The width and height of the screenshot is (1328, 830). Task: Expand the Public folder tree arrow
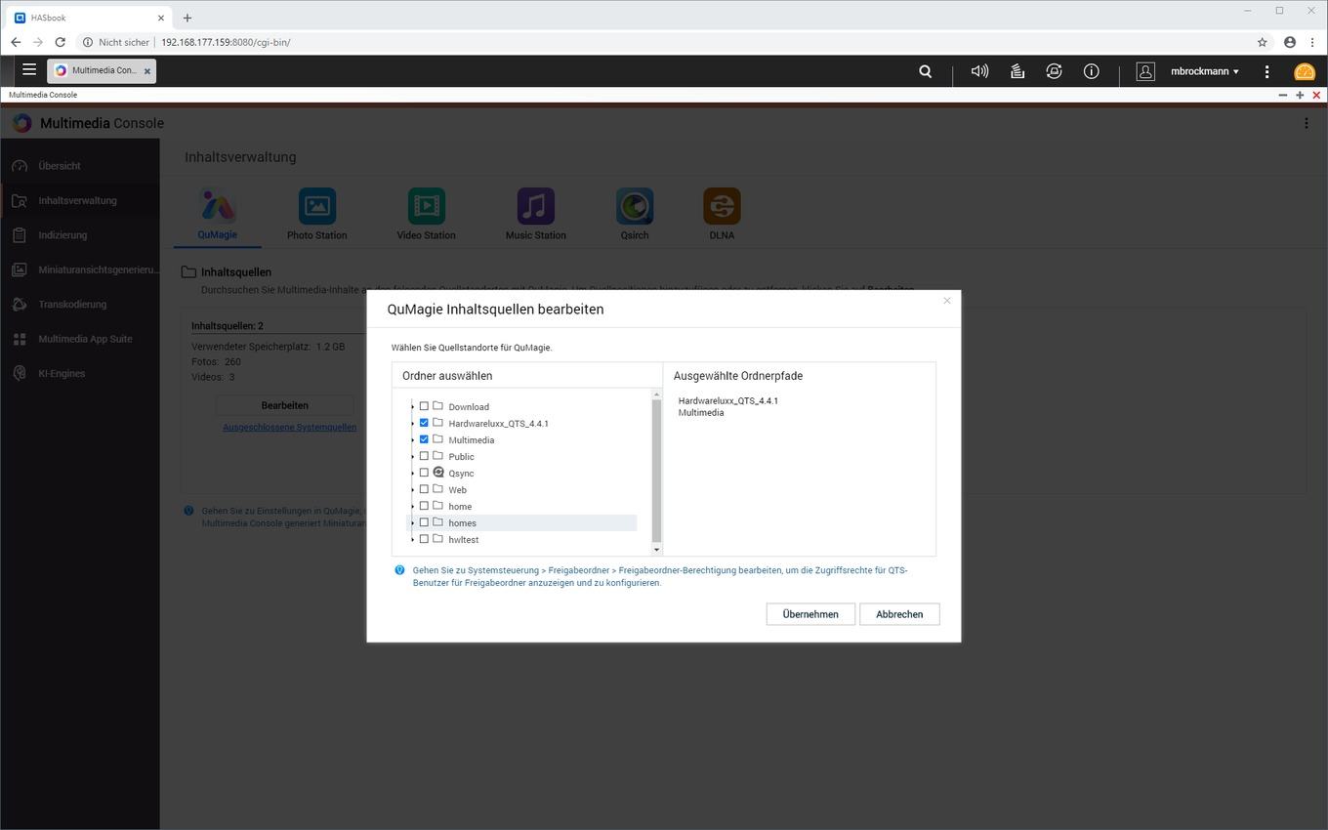412,457
